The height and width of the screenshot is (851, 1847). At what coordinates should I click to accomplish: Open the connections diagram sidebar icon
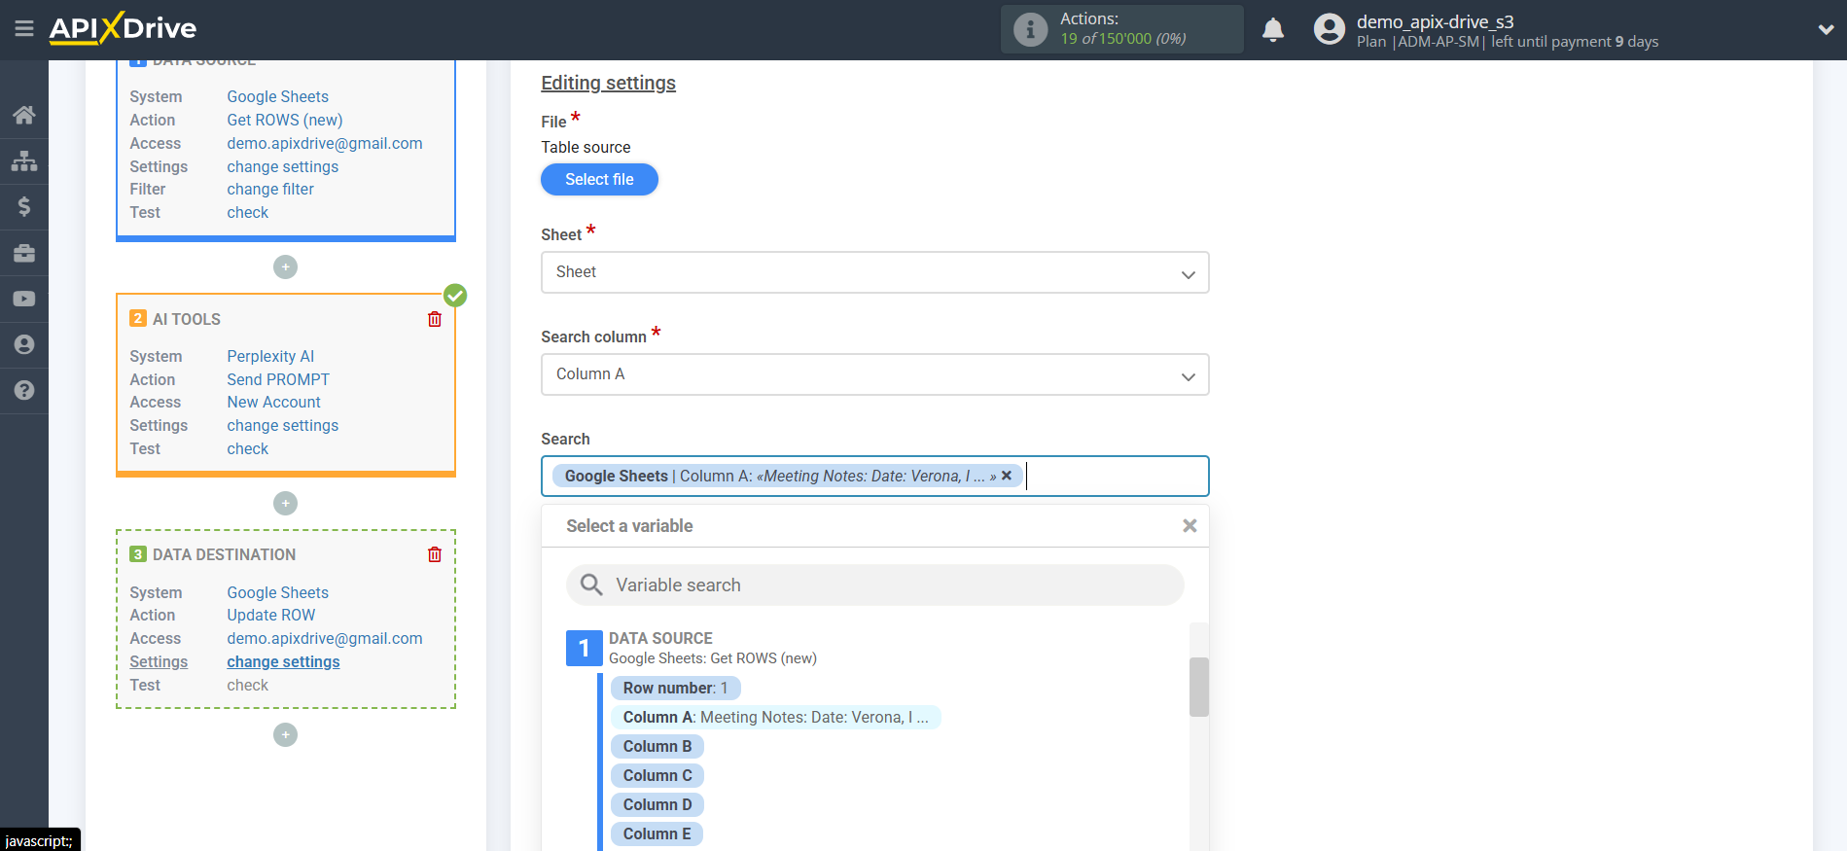pyautogui.click(x=24, y=160)
